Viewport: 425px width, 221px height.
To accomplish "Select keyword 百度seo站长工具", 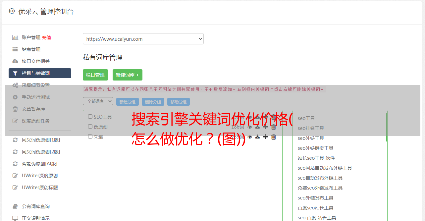I will pos(315,208).
